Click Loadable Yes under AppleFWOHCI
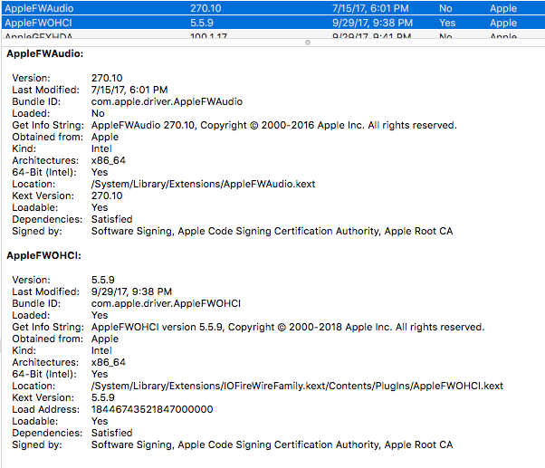Image resolution: width=545 pixels, height=468 pixels. [x=100, y=421]
